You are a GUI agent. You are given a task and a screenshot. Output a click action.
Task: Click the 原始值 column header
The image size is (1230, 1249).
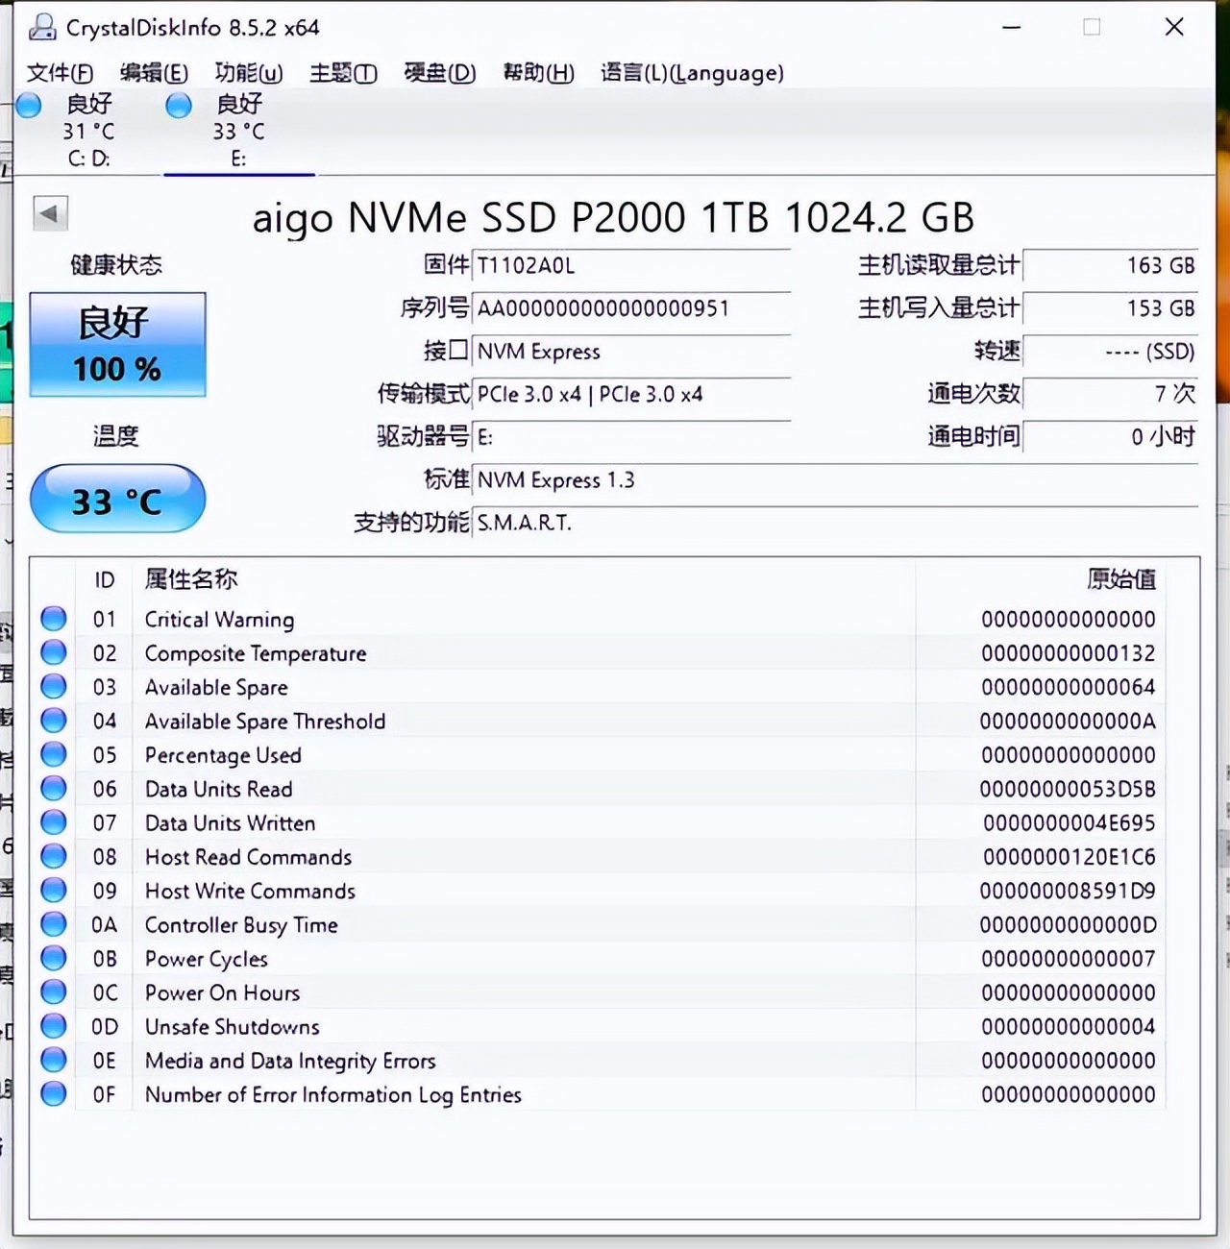tap(1121, 579)
